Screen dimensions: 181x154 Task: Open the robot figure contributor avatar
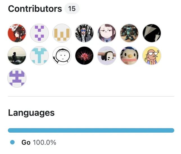[x=129, y=33]
